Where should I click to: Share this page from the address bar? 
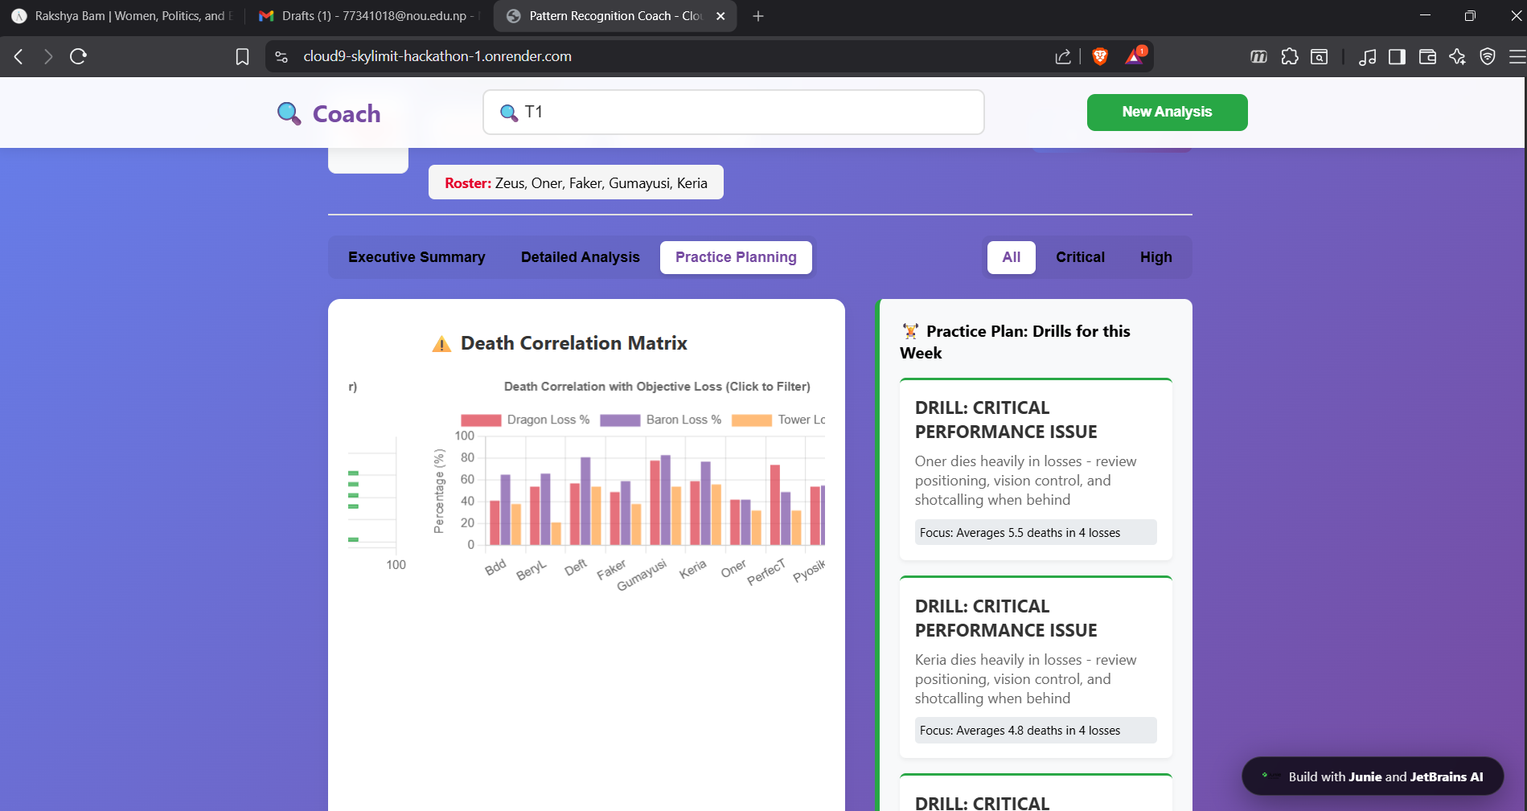[1063, 56]
